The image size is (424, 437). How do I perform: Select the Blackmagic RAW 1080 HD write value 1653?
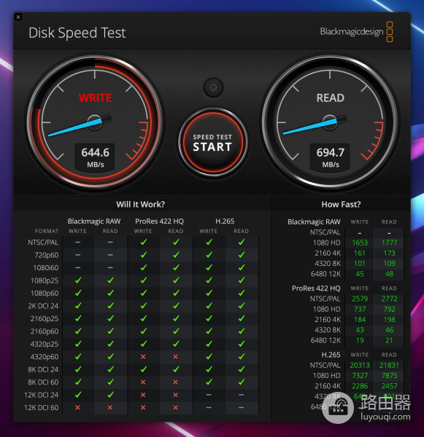coord(360,243)
